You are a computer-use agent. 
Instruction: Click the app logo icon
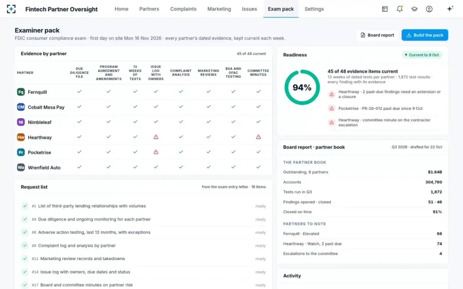coord(11,9)
